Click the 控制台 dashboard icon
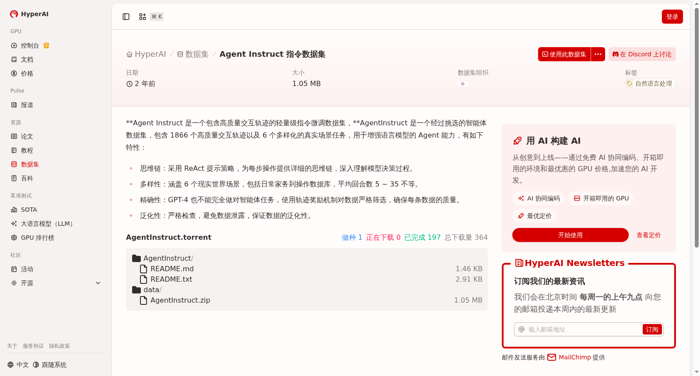The height and width of the screenshot is (376, 700). coord(14,45)
